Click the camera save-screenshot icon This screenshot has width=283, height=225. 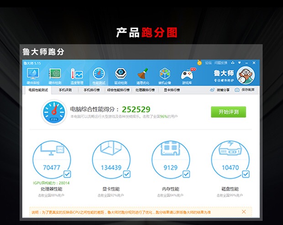[237, 90]
